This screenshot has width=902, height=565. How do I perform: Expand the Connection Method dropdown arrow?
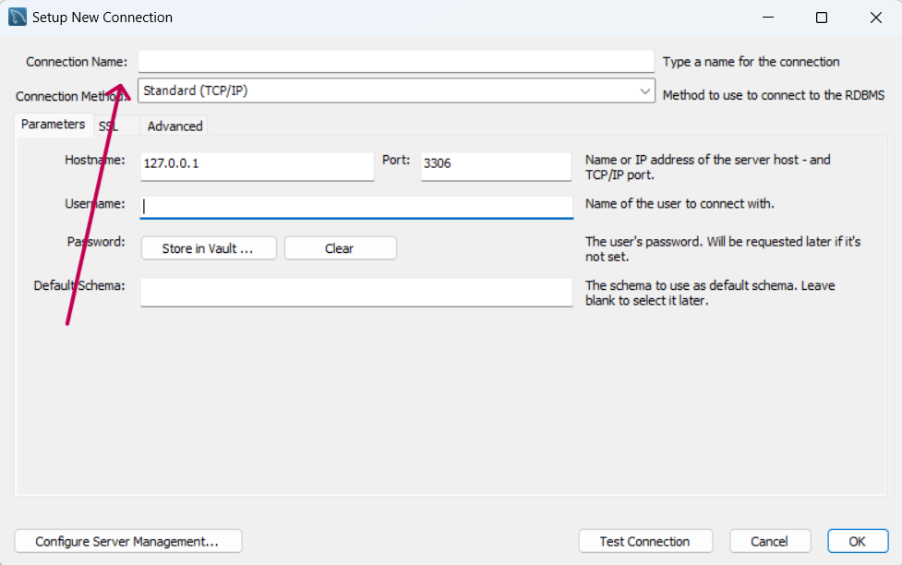(x=644, y=90)
